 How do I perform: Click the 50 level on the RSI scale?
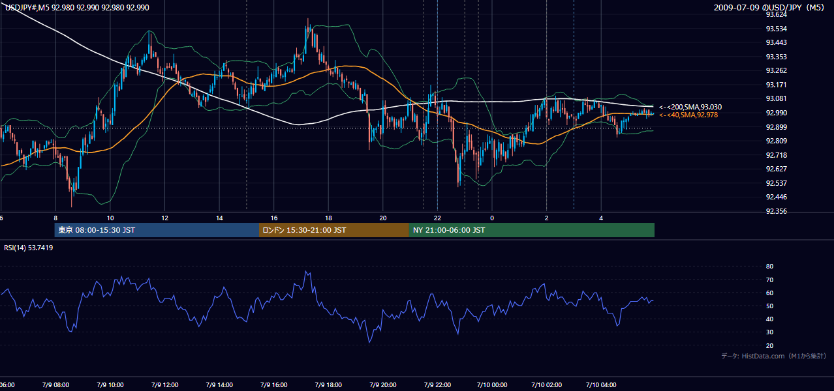(769, 306)
